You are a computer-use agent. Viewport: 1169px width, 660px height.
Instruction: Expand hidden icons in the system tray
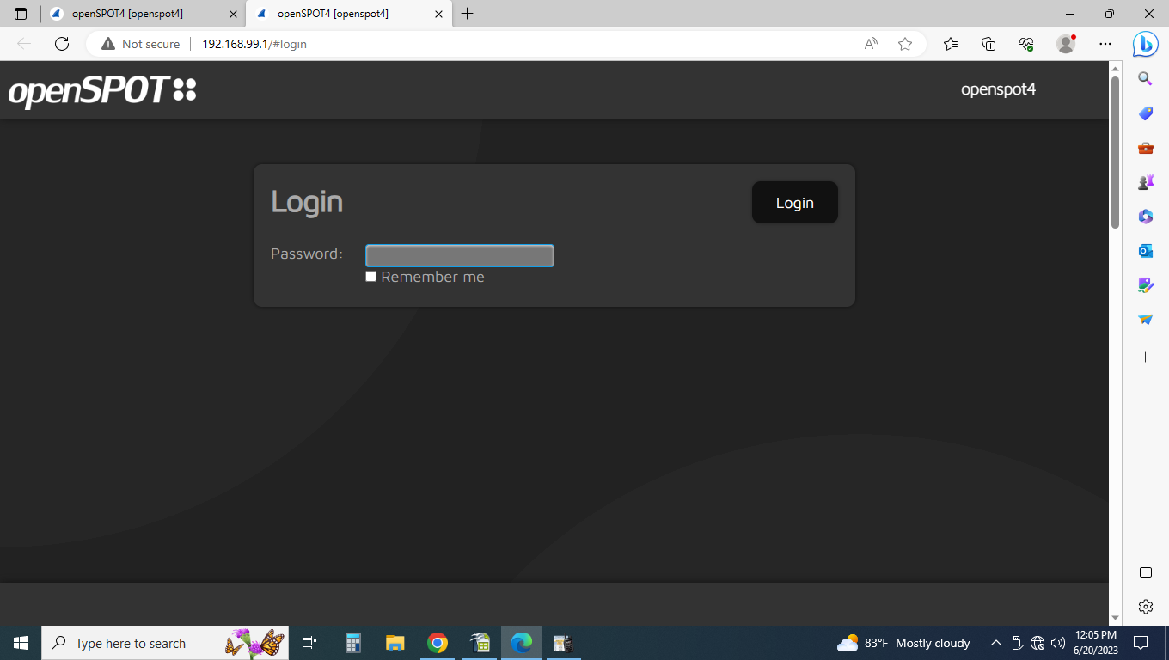click(x=995, y=642)
